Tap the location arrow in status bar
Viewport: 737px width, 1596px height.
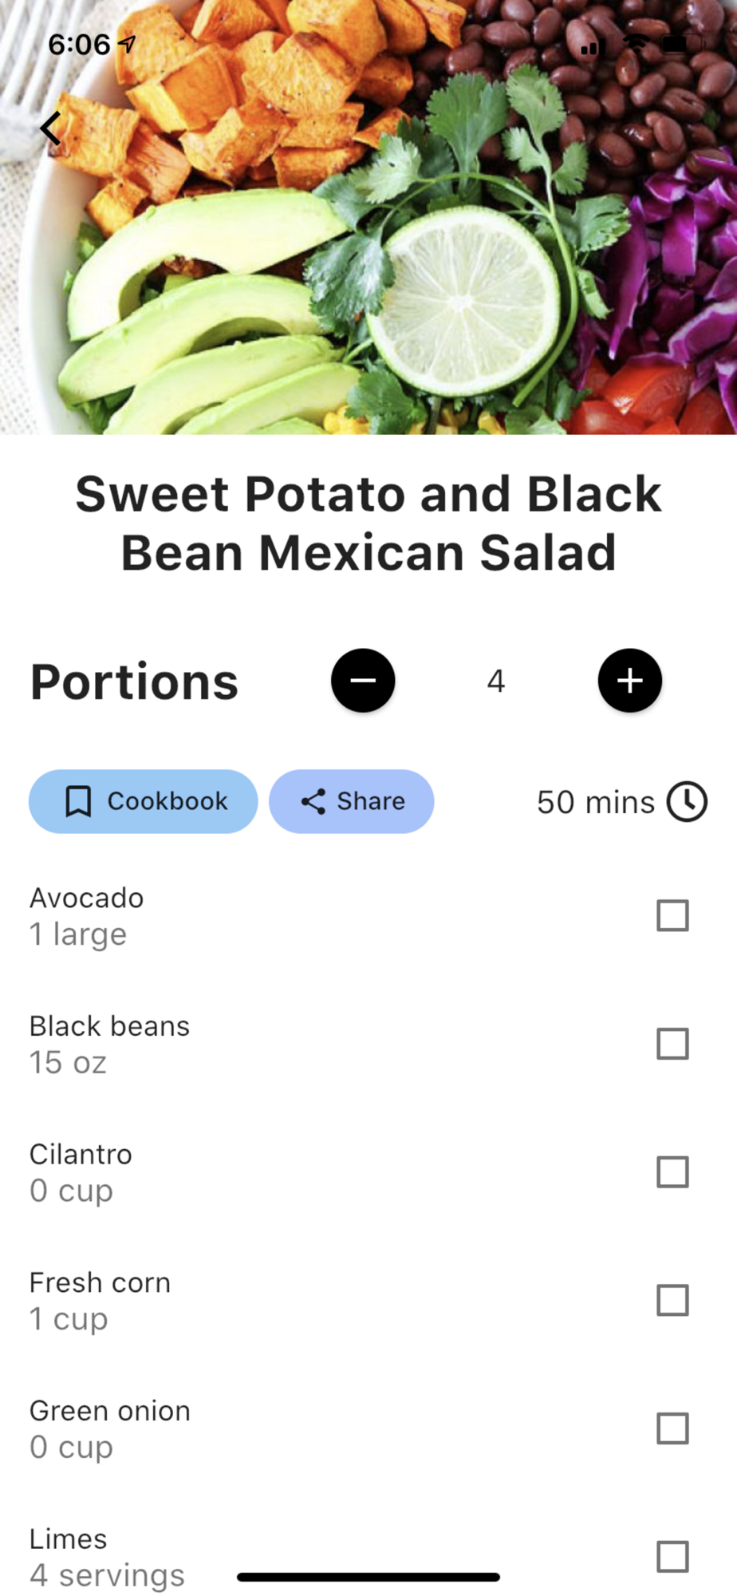click(127, 43)
